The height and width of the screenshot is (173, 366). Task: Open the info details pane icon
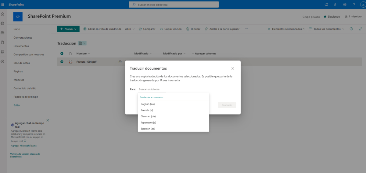(351, 29)
